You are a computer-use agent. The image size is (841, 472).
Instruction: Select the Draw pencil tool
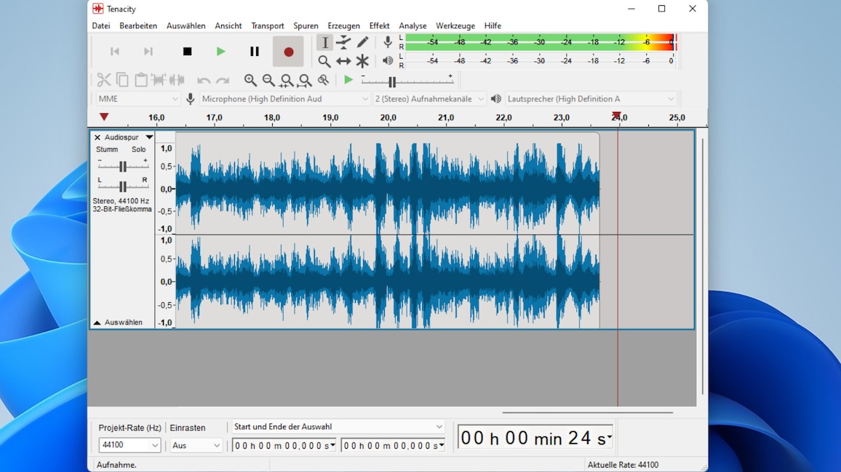tap(362, 43)
